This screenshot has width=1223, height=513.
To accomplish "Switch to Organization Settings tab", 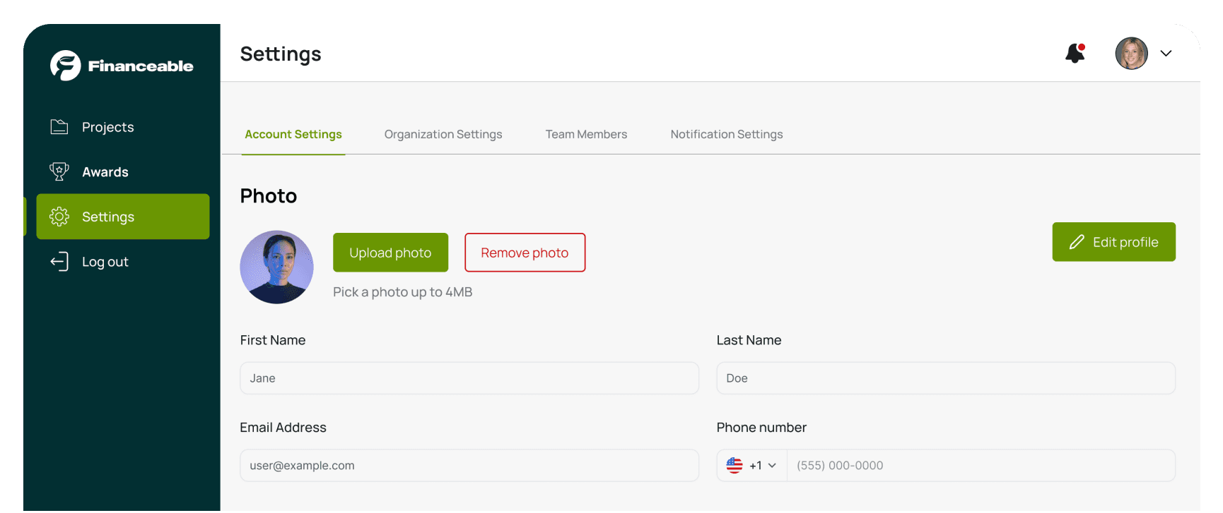I will pyautogui.click(x=443, y=134).
